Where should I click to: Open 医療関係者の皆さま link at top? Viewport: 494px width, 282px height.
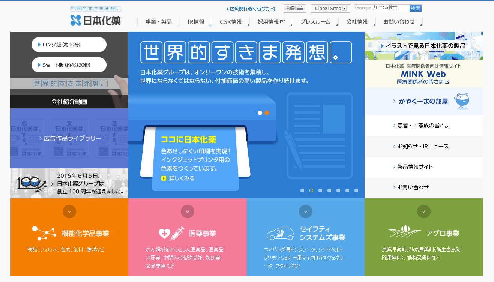coord(249,9)
